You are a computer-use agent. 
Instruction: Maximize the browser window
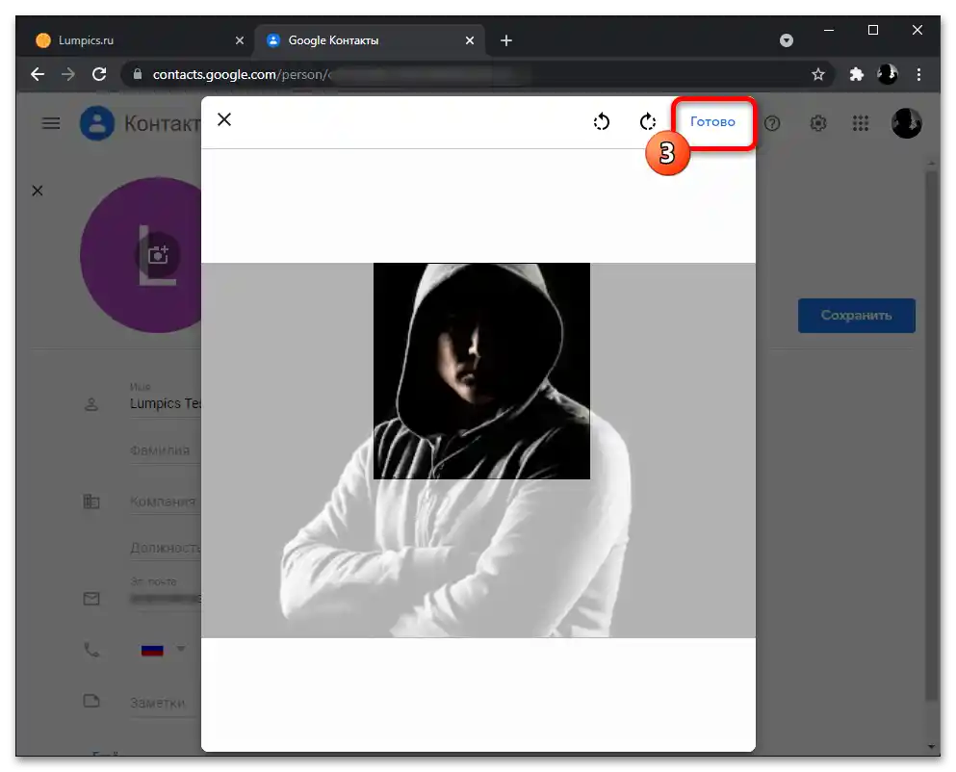pos(873,30)
